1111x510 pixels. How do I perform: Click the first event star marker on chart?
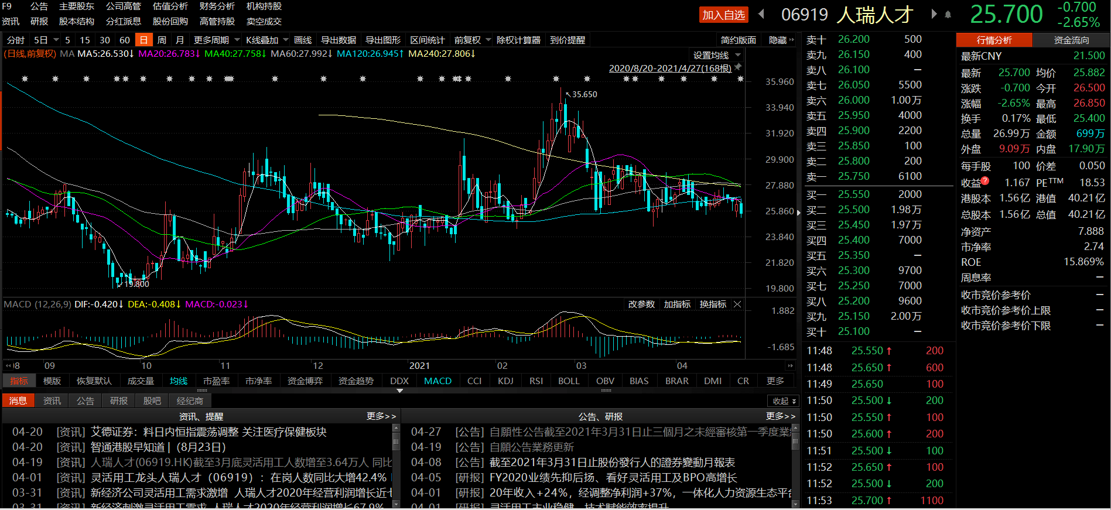(25, 78)
